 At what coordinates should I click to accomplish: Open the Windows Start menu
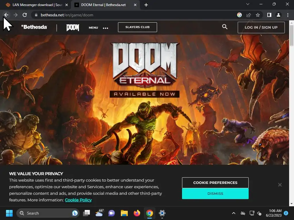pyautogui.click(x=9, y=213)
